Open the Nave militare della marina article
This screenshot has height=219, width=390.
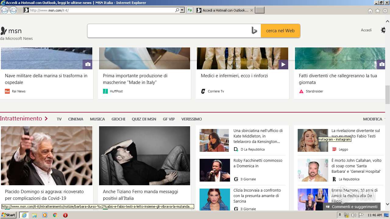(x=46, y=79)
